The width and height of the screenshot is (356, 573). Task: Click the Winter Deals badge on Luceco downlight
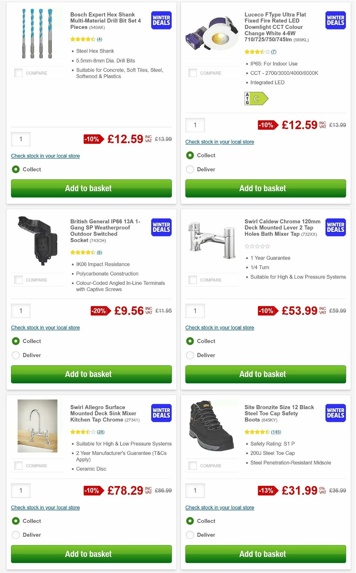pyautogui.click(x=335, y=20)
